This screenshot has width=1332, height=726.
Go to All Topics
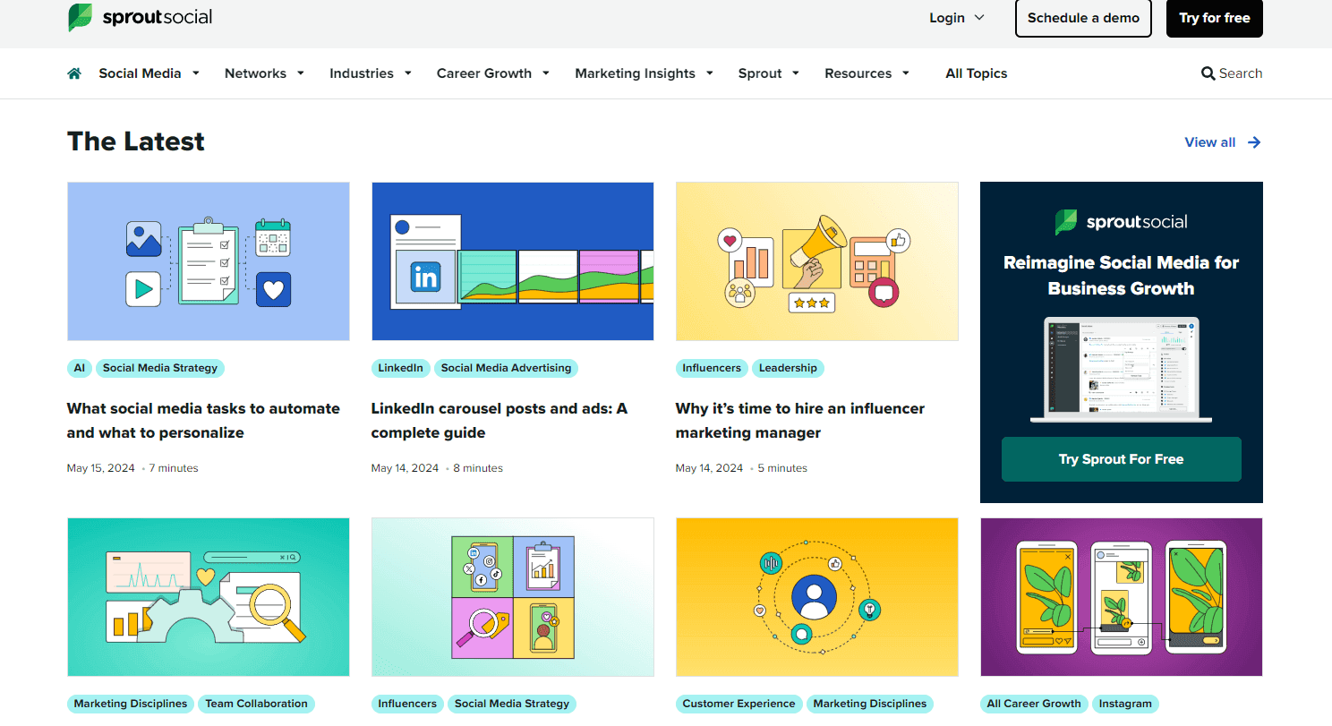click(977, 73)
